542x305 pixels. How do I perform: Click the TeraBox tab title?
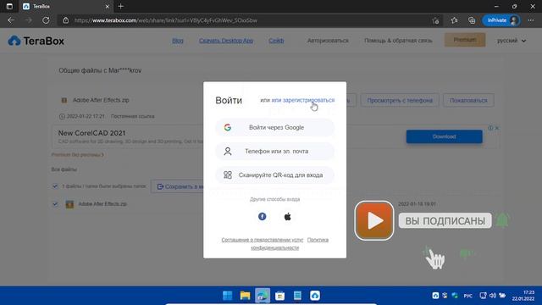click(41, 6)
